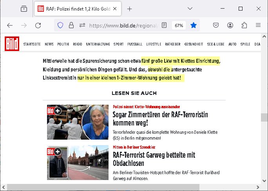Screen dimensions: 268x191
Task: Open headline RAF-Terrorist Garweg bettelte mit Obdachlosen
Action: pos(154,159)
